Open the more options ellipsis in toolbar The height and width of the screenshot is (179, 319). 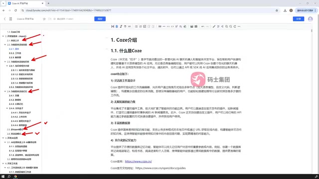[x=239, y=26]
